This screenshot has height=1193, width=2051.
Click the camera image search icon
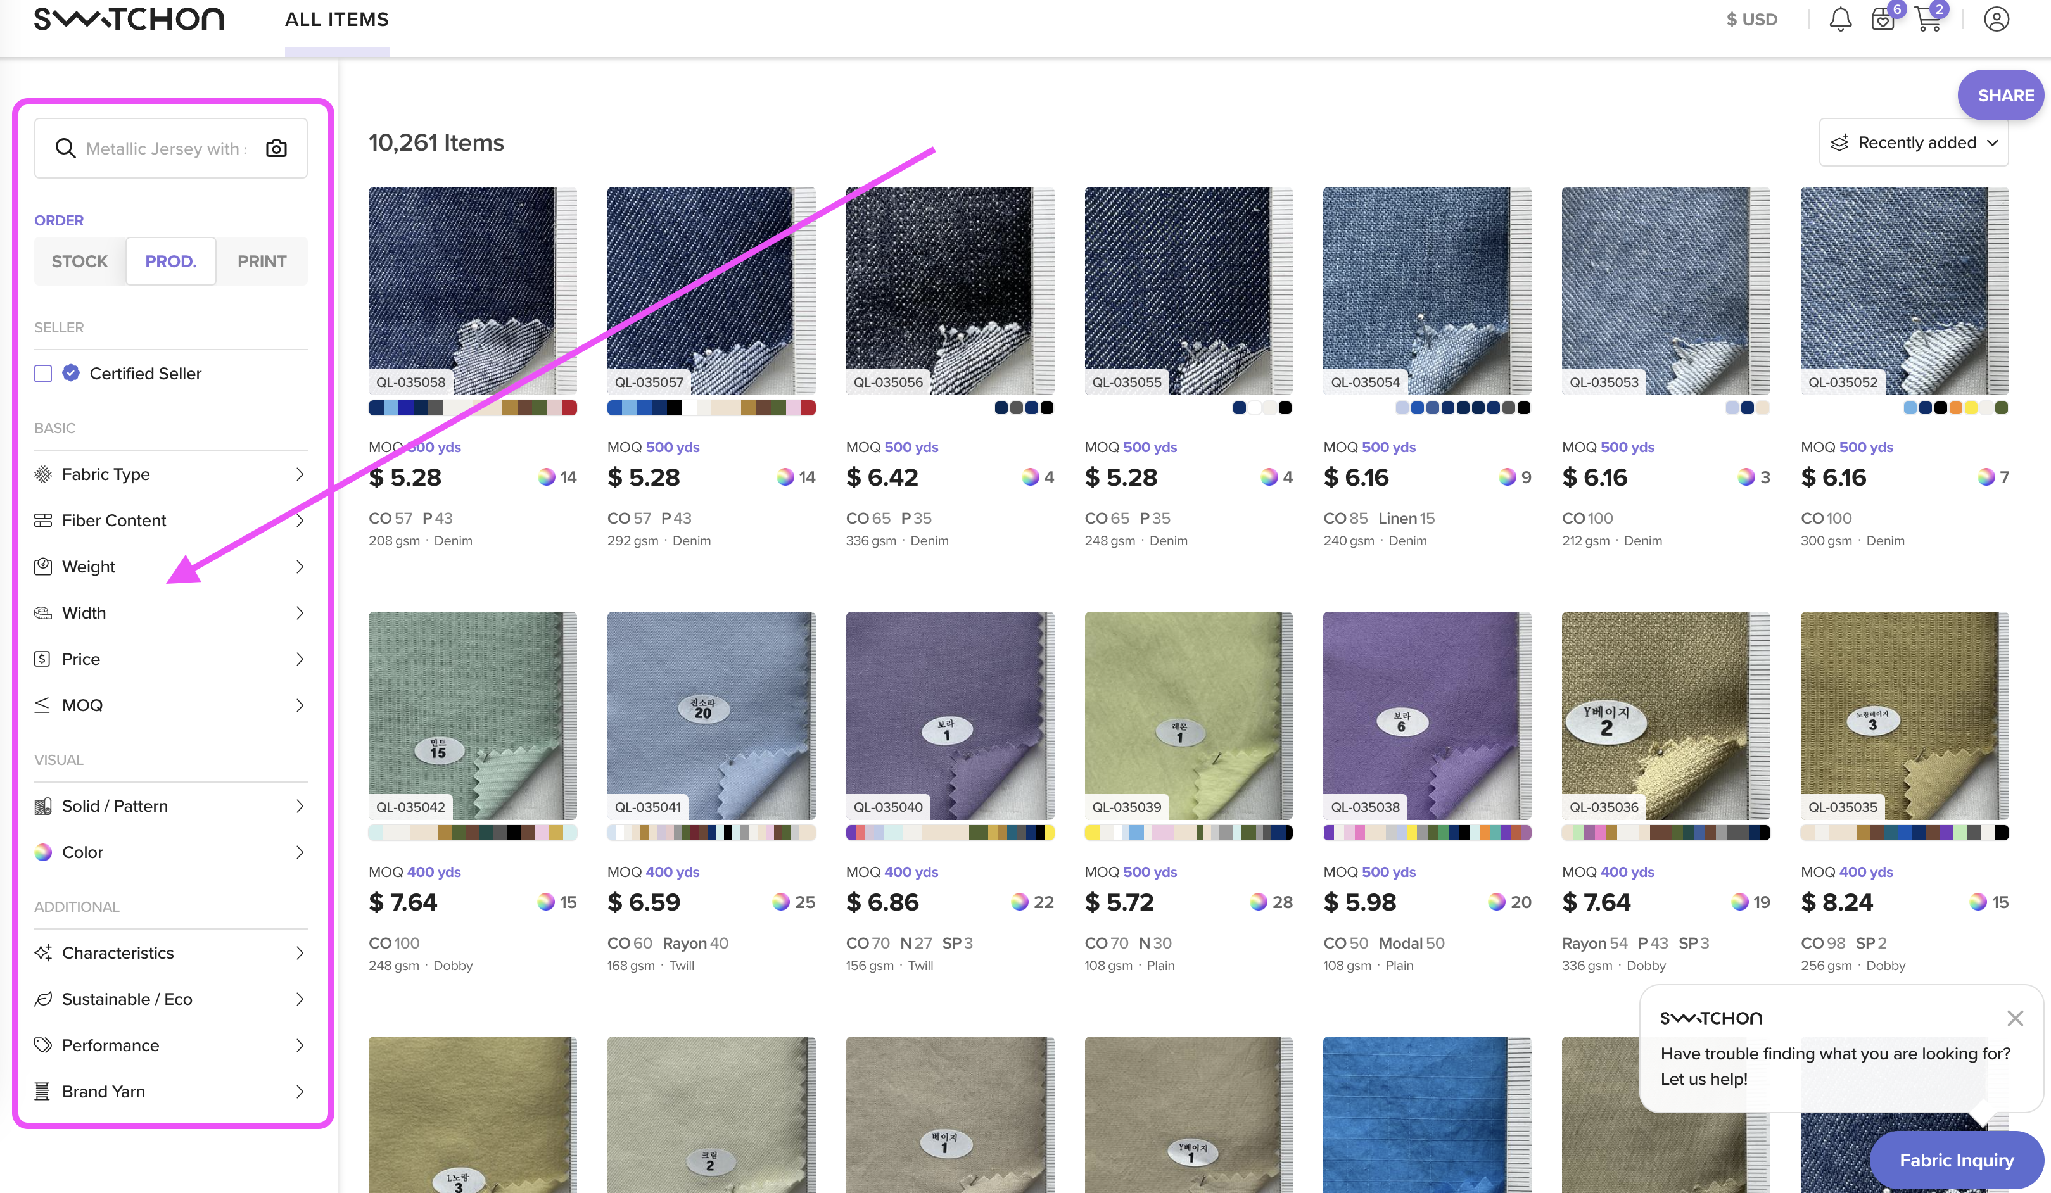coord(276,148)
